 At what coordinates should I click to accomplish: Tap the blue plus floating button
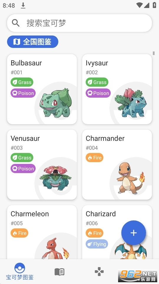(134, 233)
